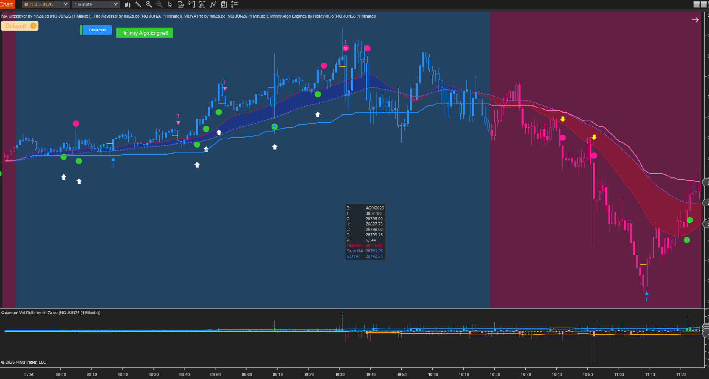Click the scroll-to-latest arrow at chart right
The height and width of the screenshot is (379, 709).
point(695,20)
